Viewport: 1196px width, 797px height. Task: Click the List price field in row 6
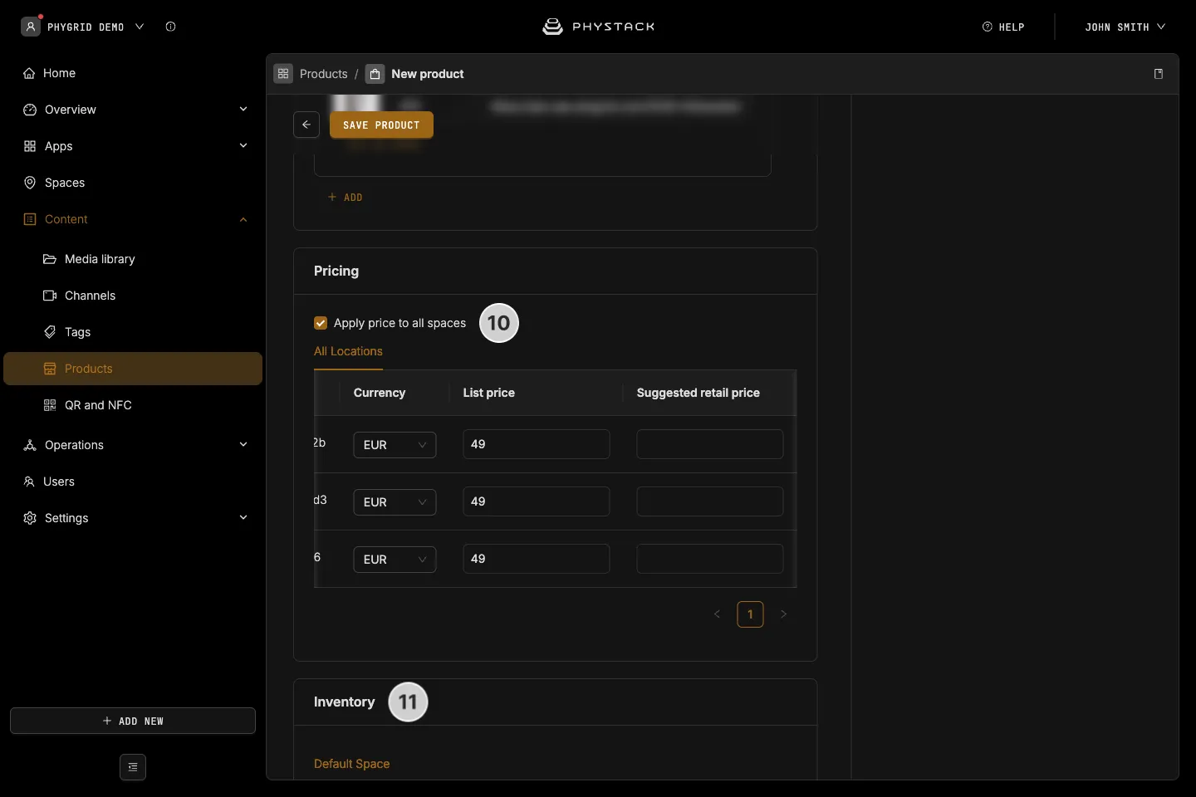point(537,559)
